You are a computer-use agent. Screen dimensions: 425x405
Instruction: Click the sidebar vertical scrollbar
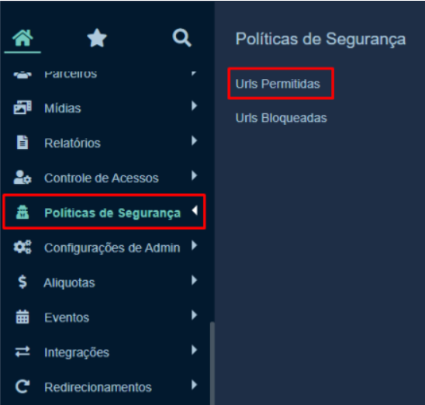(212, 363)
